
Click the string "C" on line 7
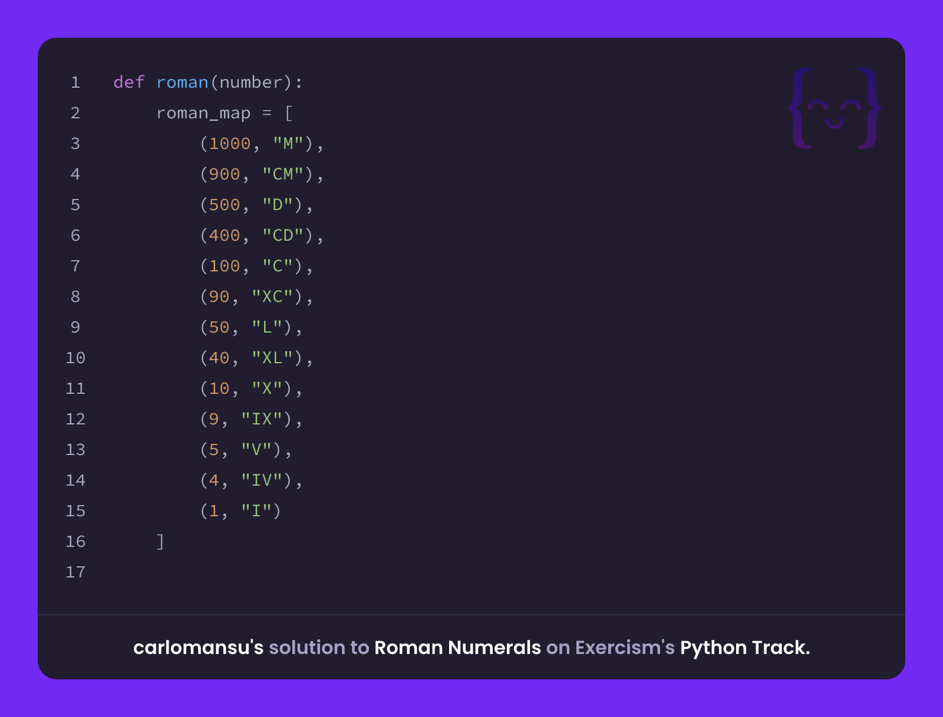278,265
